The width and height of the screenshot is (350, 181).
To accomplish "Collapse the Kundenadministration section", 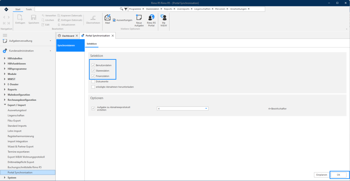I will (51, 51).
